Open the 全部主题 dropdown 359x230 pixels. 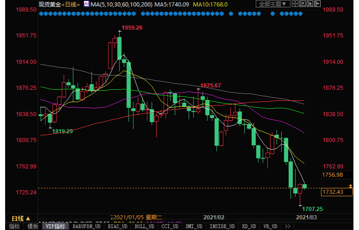coord(273,4)
